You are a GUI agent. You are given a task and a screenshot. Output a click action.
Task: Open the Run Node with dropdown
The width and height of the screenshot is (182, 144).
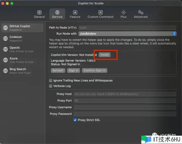tap(127, 34)
